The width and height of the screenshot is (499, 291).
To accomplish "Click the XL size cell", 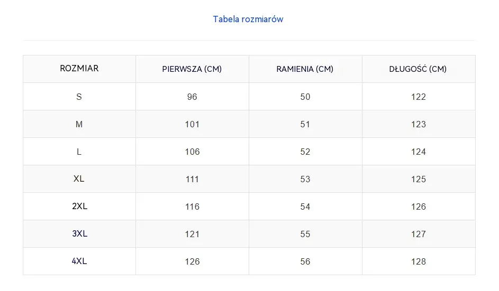I will click(79, 179).
